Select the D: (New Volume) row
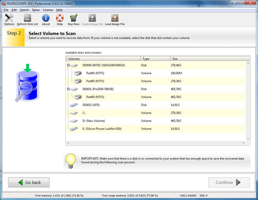 tap(156, 121)
